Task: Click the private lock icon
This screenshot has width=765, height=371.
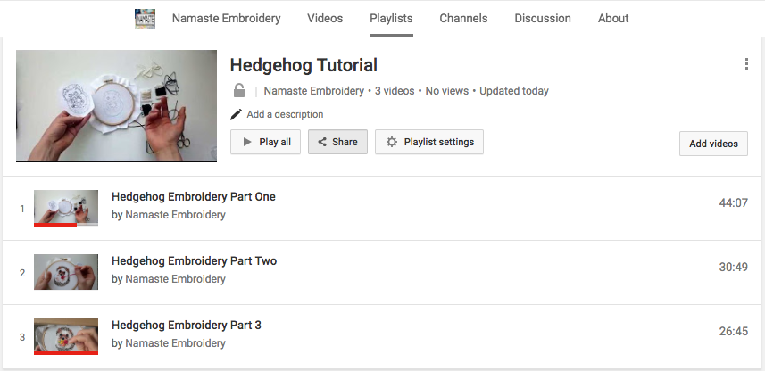Action: click(239, 91)
